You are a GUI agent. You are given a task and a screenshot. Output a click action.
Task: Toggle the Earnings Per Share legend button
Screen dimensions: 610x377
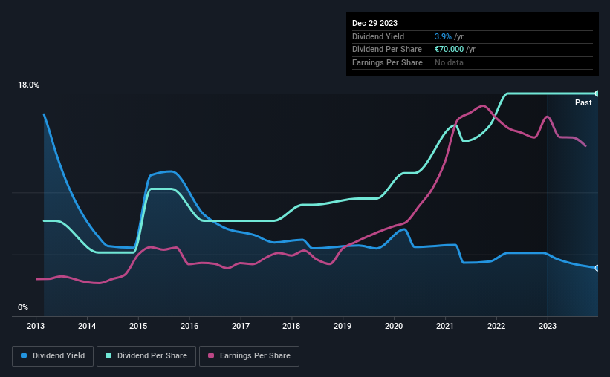pos(249,356)
